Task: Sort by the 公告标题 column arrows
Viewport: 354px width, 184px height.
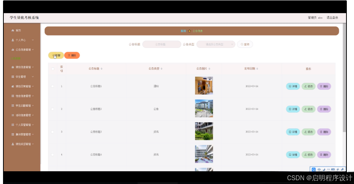Action: click(x=102, y=69)
